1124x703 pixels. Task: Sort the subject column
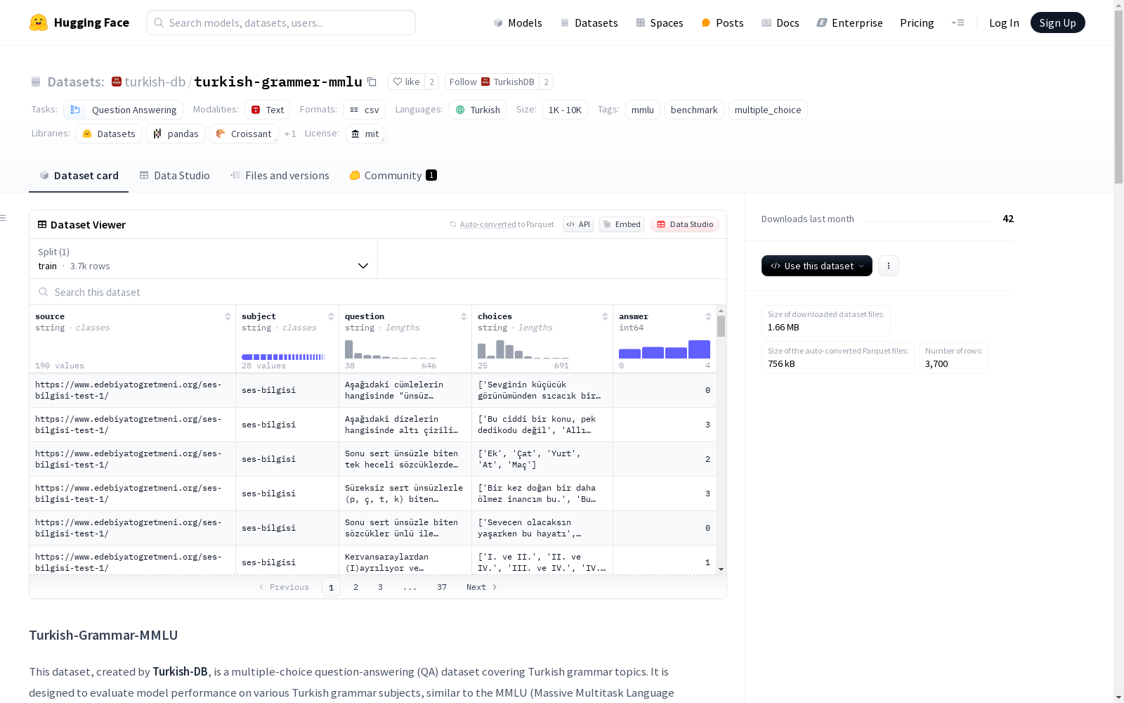tap(331, 316)
